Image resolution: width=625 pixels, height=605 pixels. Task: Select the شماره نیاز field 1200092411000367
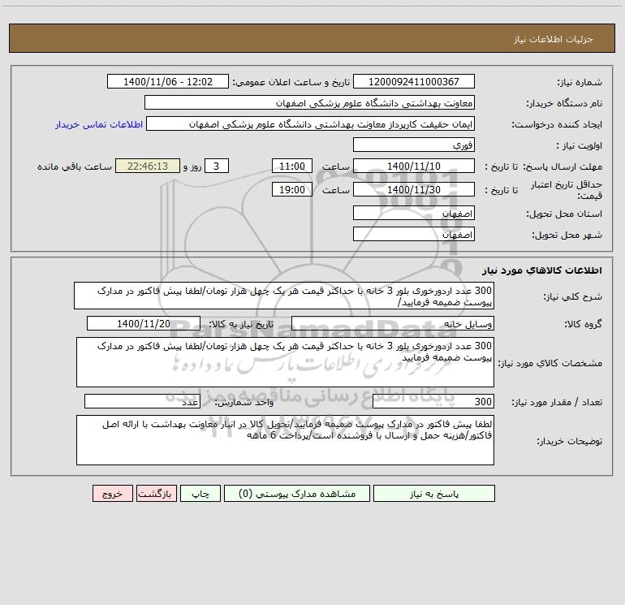[x=414, y=81]
